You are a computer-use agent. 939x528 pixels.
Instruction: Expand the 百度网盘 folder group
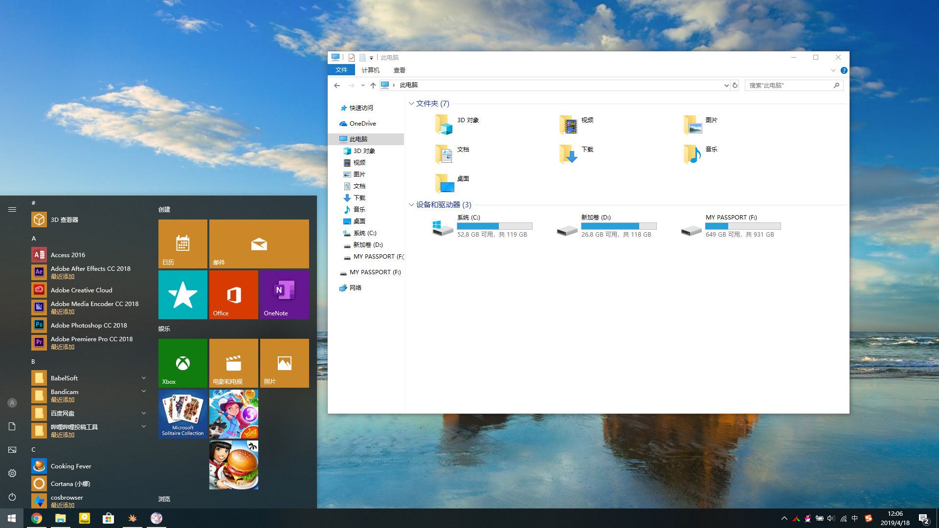(144, 413)
